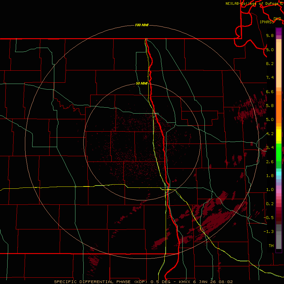Select the 2.6 scale label

click(x=270, y=162)
